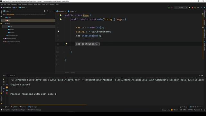
Task: Open Project panel settings dots icon
Action: [x=51, y=11]
